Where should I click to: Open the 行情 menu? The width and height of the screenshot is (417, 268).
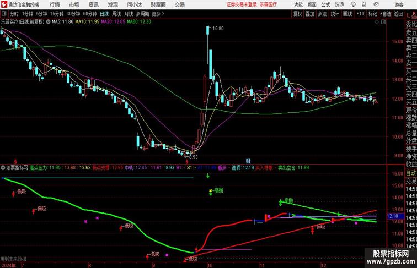click(55, 4)
